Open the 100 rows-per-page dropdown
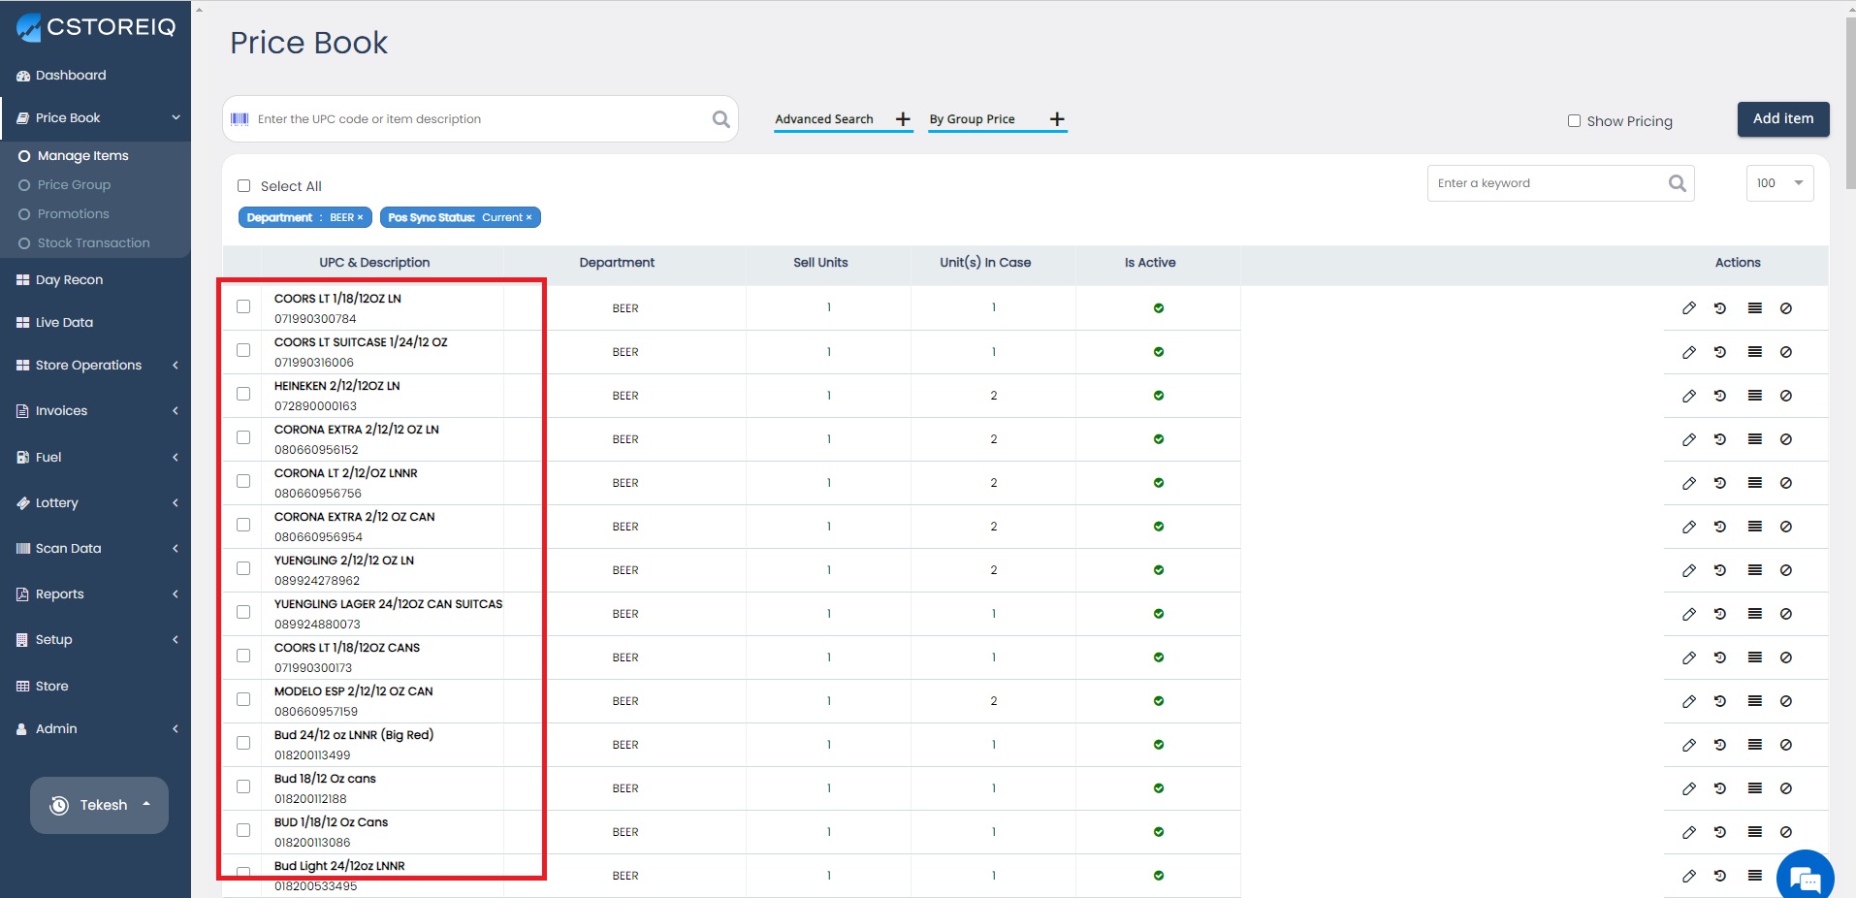This screenshot has width=1856, height=898. point(1779,183)
